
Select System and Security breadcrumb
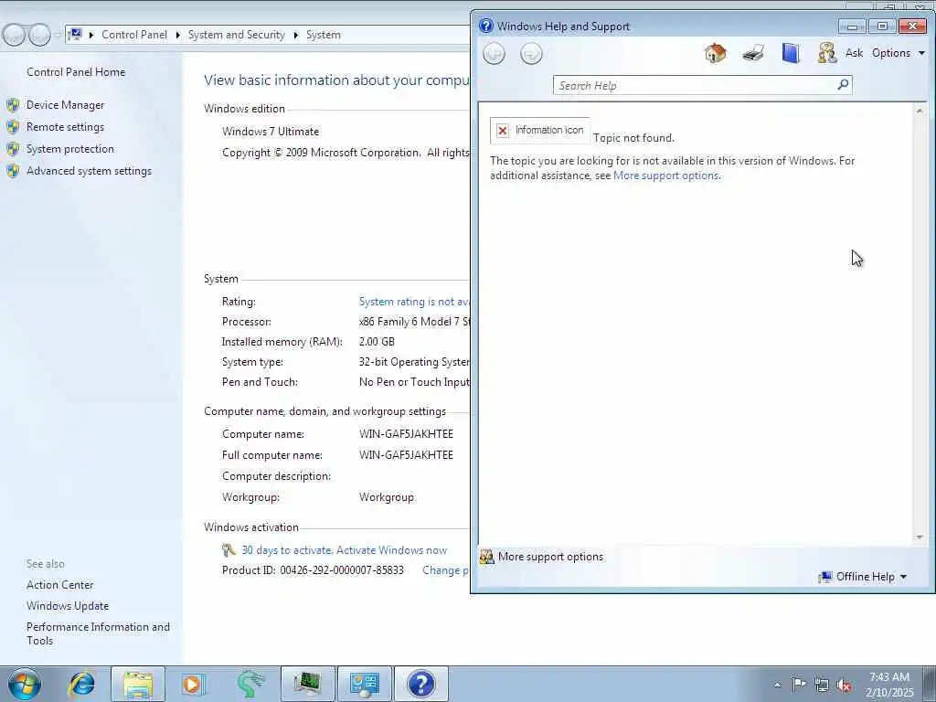coord(237,35)
